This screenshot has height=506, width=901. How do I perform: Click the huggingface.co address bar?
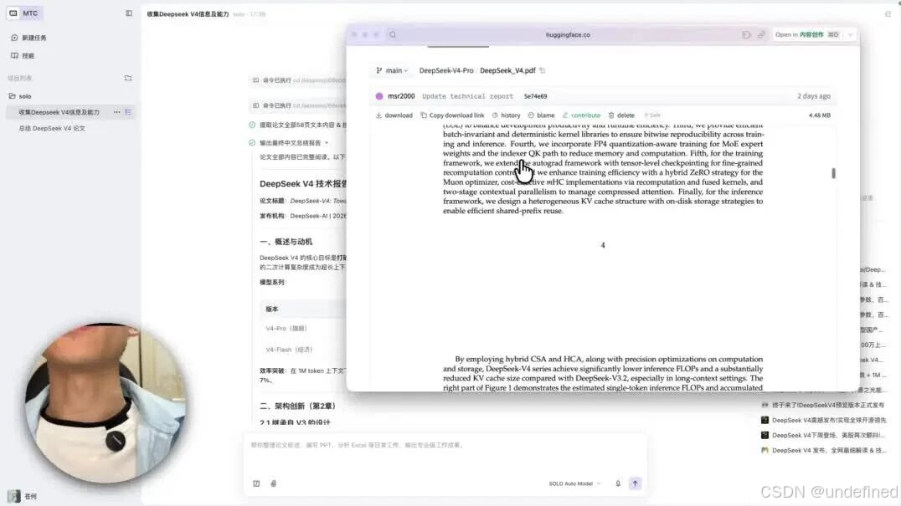(x=568, y=34)
